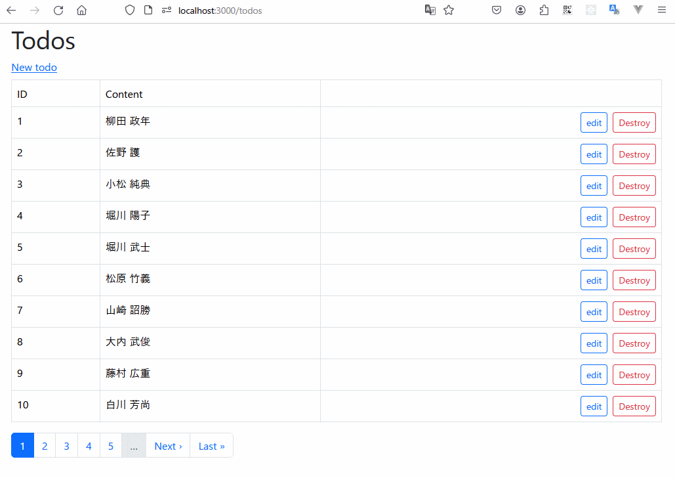Select the content cell 白川 芳尚
This screenshot has width=675, height=478.
pyautogui.click(x=210, y=406)
